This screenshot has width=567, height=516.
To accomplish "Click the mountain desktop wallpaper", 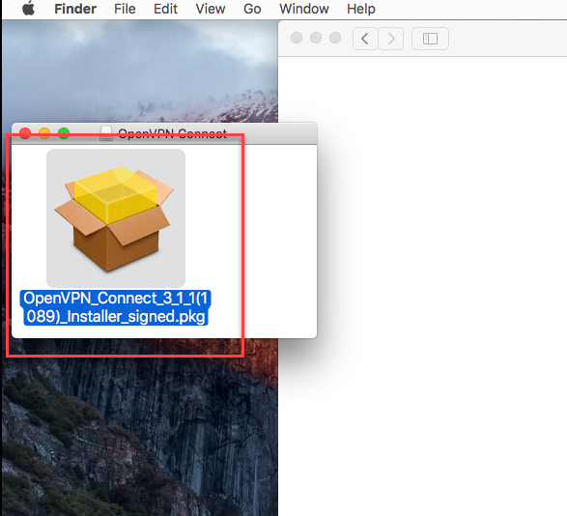I will (x=137, y=434).
